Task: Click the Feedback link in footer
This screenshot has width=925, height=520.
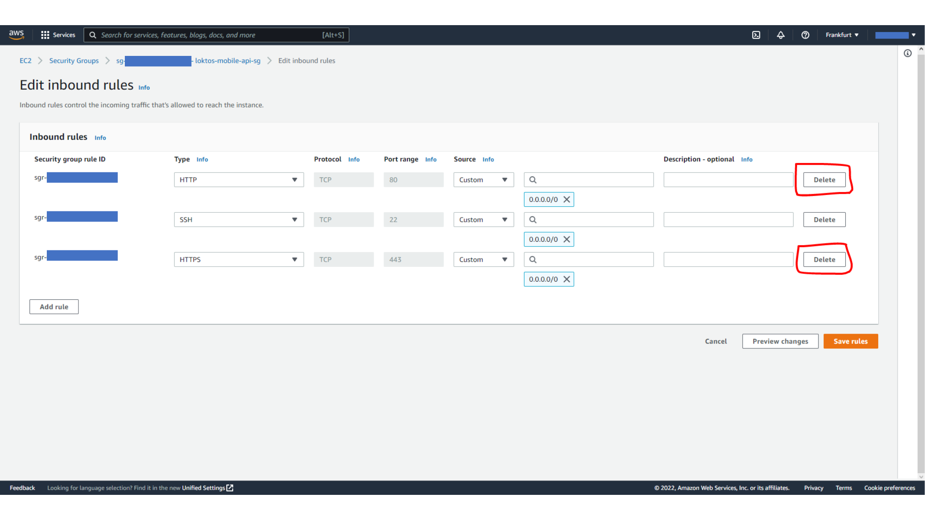Action: 23,488
